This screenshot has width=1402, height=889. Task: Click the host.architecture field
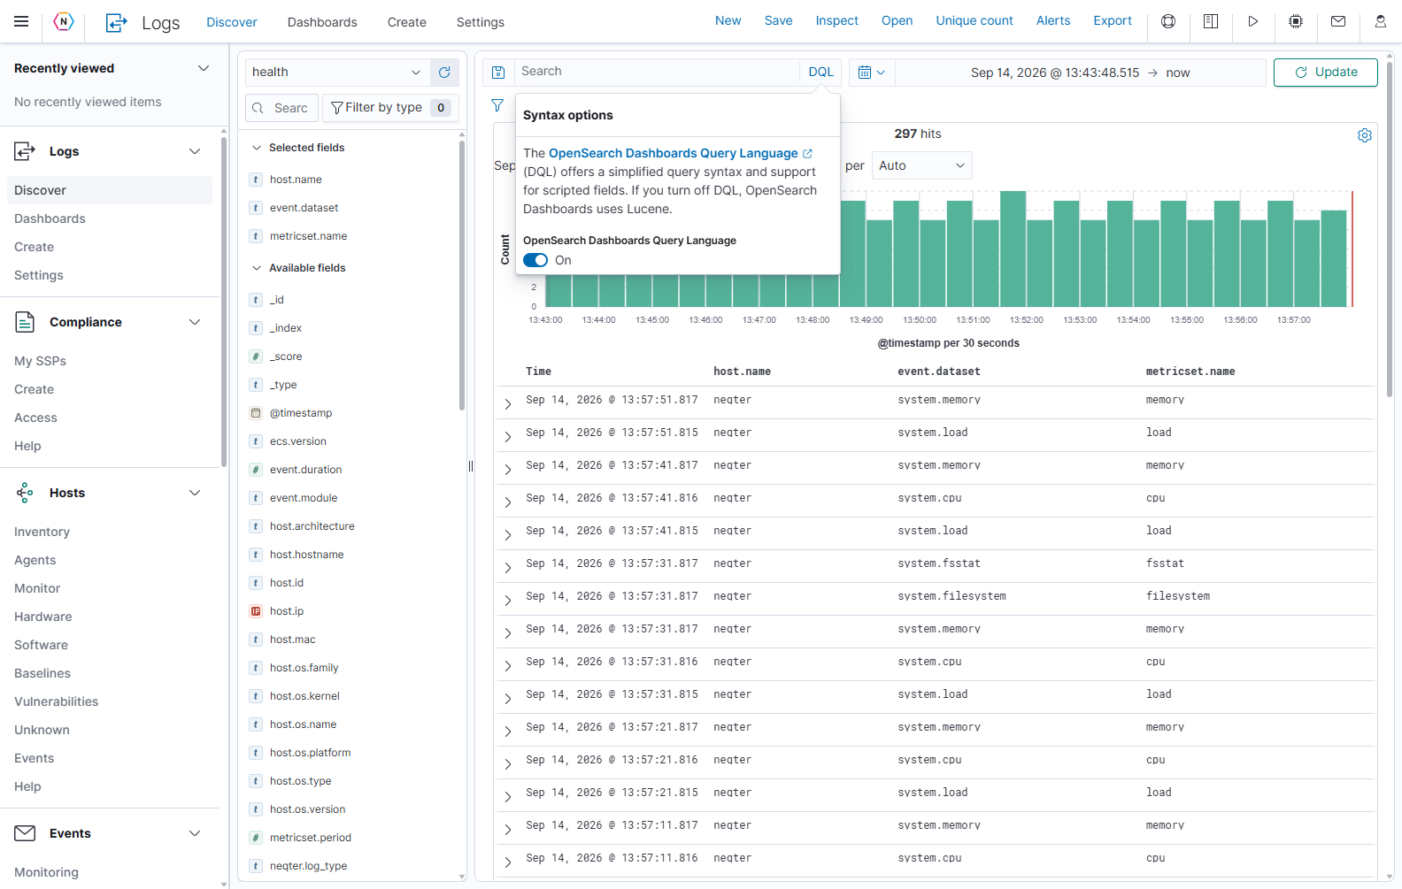tap(312, 526)
